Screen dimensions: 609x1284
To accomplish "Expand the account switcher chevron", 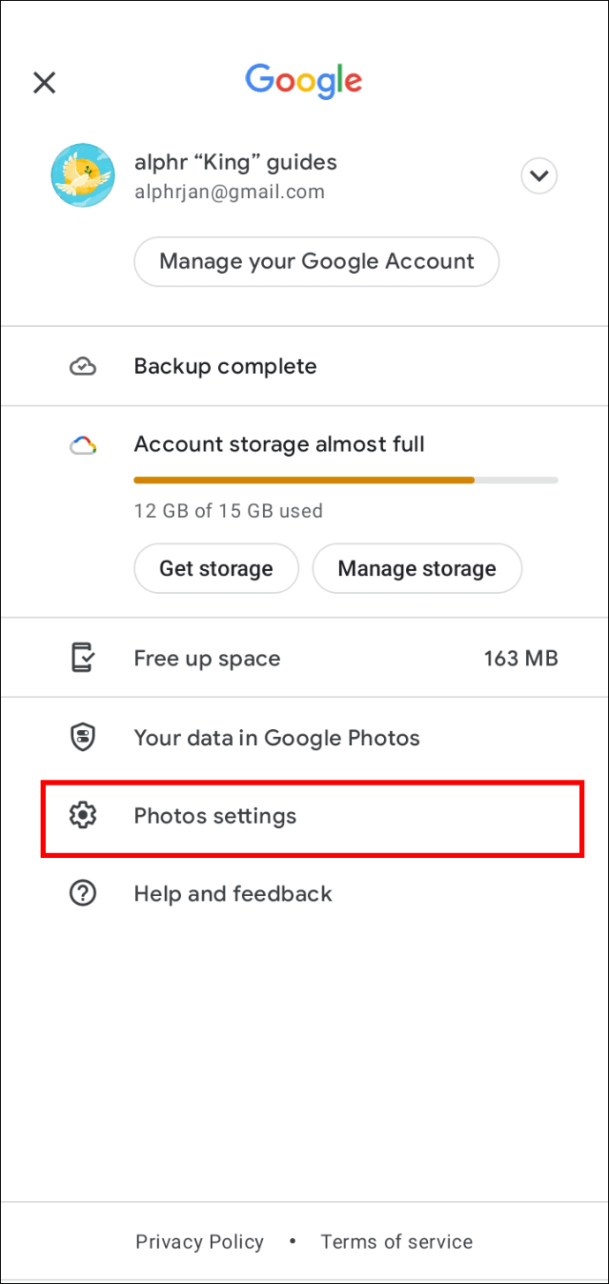I will pyautogui.click(x=538, y=176).
